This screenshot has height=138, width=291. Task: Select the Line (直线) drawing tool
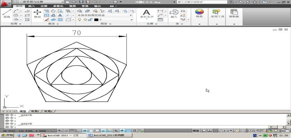7,14
